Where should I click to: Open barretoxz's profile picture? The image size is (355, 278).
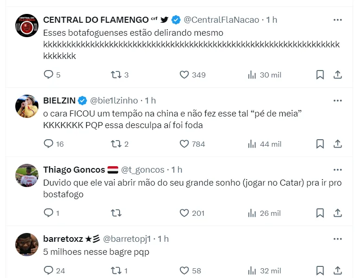27,245
